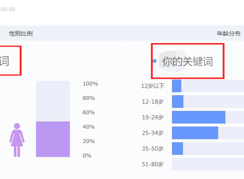This screenshot has width=244, height=179.
Task: Click the 19-24岁 age label
Action: pos(152,117)
